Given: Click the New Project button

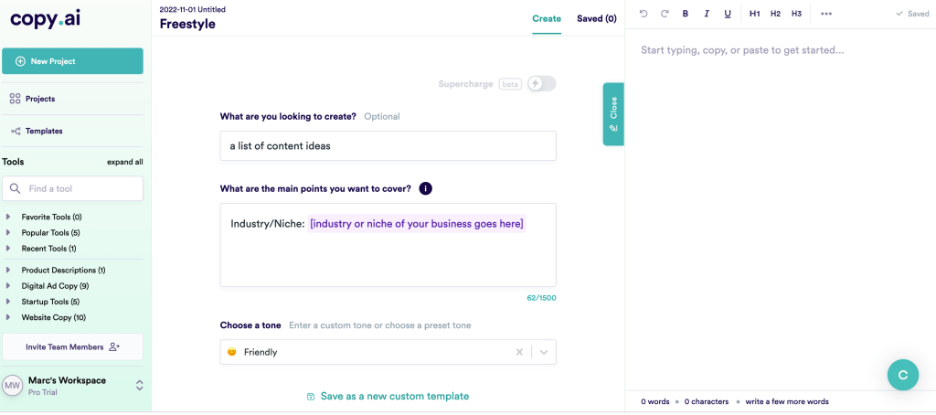Looking at the screenshot, I should [72, 61].
